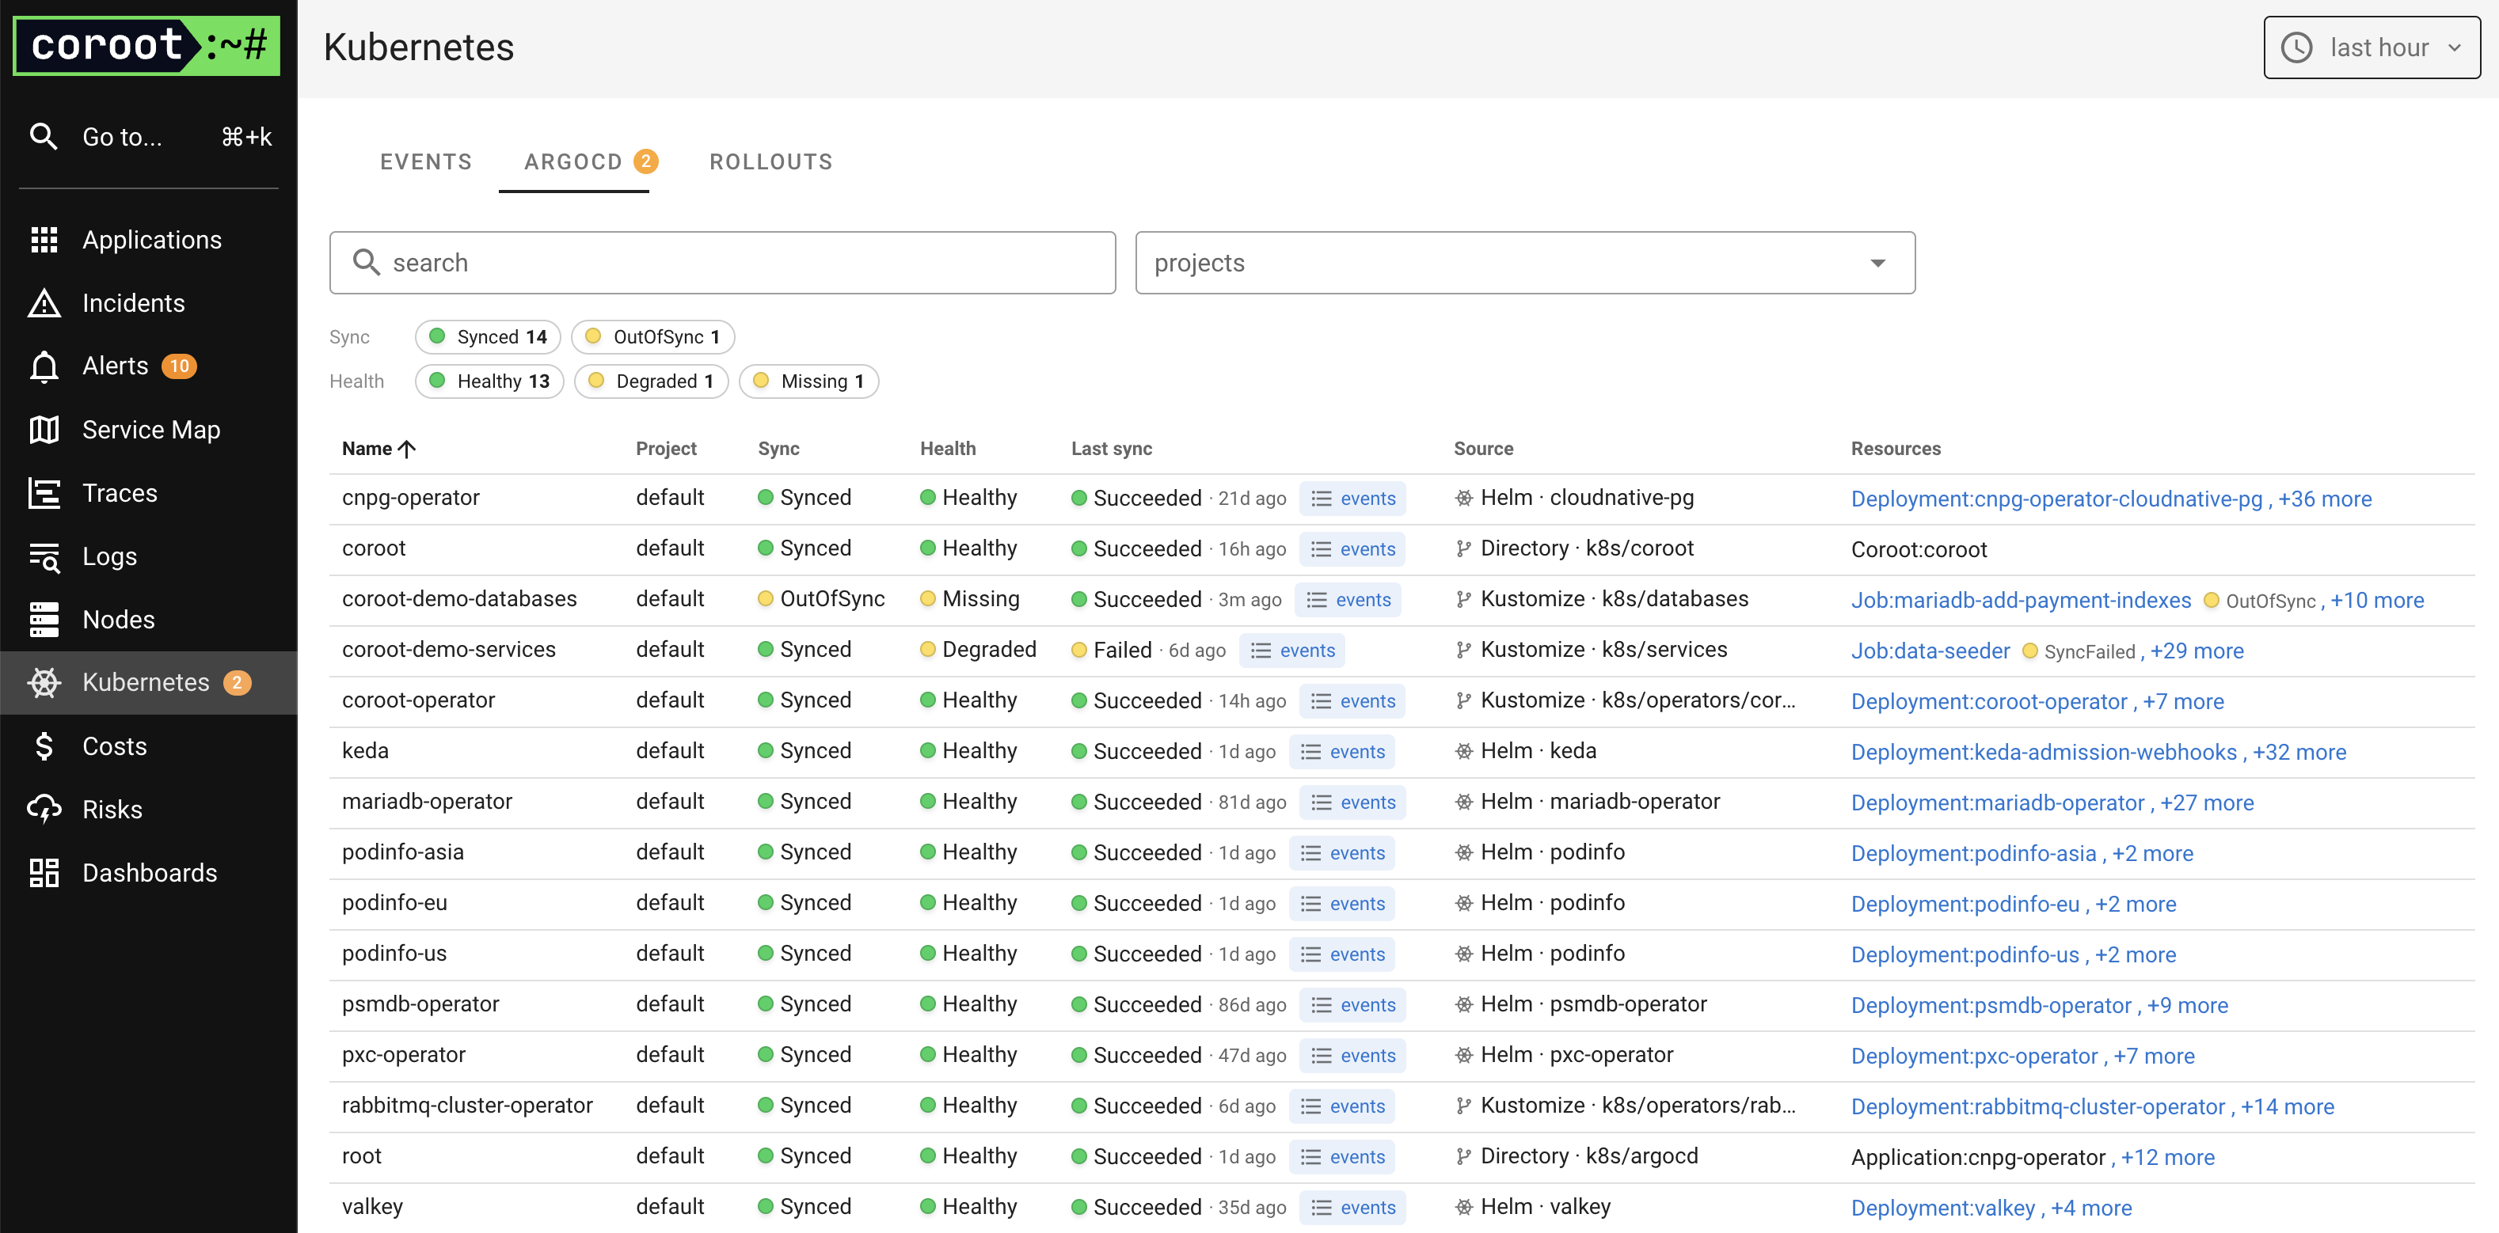Open Deployment:cnpg-operator-cloudnative-pg resource link

tap(2056, 499)
